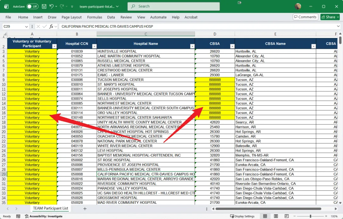Click cell containing 010175
Image resolution: width=343 pixels, height=219 pixels.
[77, 75]
